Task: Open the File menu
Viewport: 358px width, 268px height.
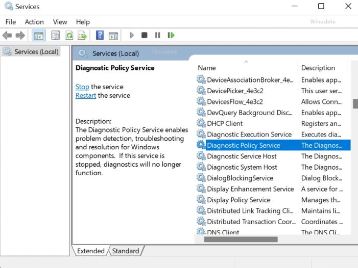Action: pos(11,22)
